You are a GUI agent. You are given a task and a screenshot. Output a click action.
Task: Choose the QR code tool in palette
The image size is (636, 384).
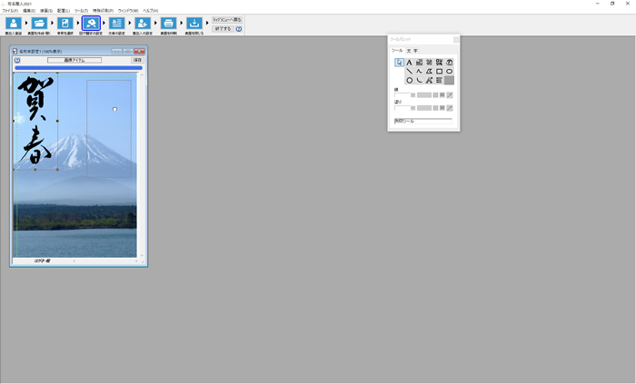(439, 62)
